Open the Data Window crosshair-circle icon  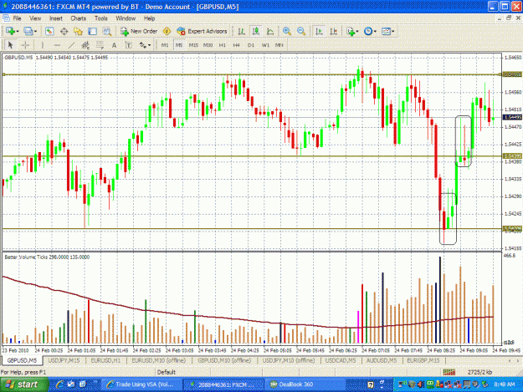(x=64, y=31)
